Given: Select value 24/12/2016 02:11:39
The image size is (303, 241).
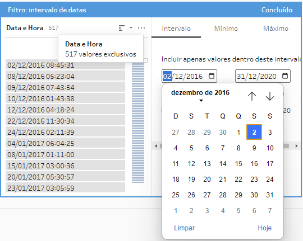Looking at the screenshot, I should (65, 132).
